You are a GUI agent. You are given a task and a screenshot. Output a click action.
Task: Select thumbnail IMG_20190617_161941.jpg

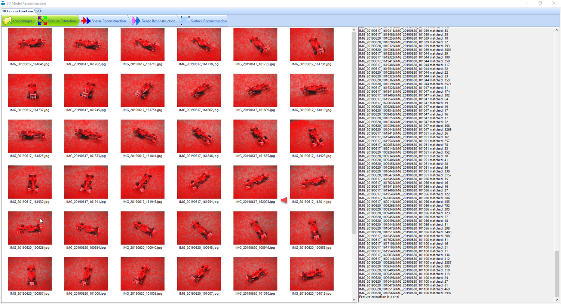86,182
